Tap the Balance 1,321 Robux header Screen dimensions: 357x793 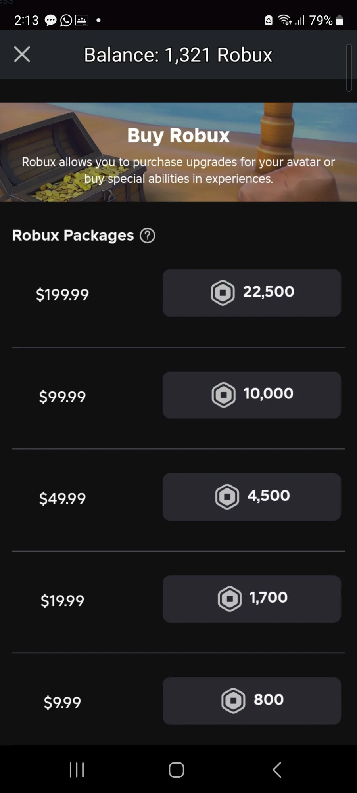point(178,55)
